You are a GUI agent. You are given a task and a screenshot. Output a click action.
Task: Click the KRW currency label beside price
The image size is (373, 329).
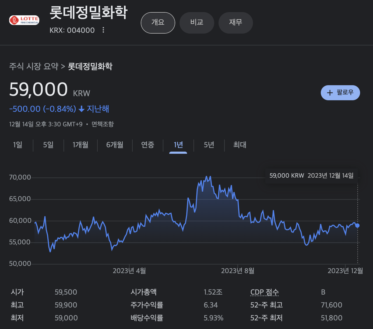82,93
